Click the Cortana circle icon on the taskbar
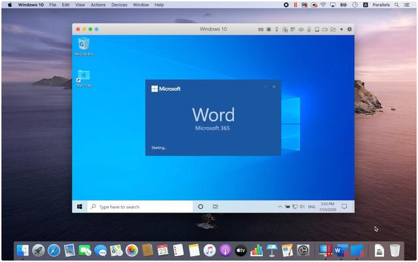This screenshot has width=418, height=262. tap(201, 207)
